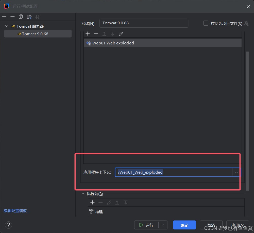
Task: Open the application context dropdown arrow
Action: (x=236, y=172)
